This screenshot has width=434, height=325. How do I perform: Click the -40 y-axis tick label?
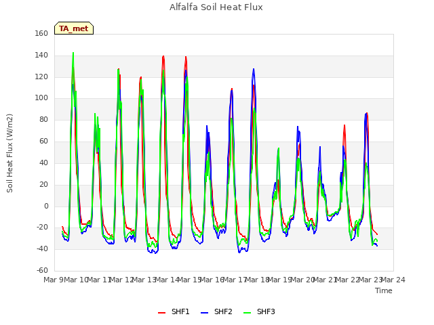point(43,248)
